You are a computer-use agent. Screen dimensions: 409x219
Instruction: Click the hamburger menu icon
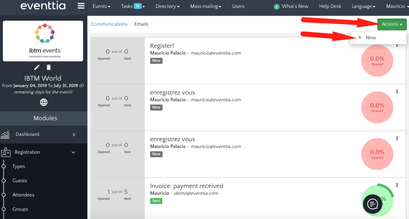(x=81, y=6)
